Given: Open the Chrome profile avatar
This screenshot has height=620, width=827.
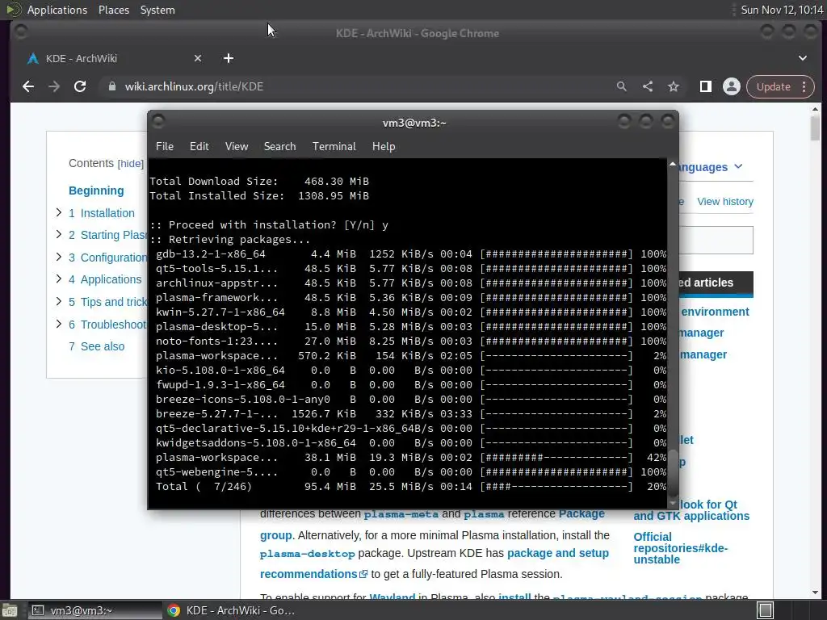Looking at the screenshot, I should tap(732, 86).
